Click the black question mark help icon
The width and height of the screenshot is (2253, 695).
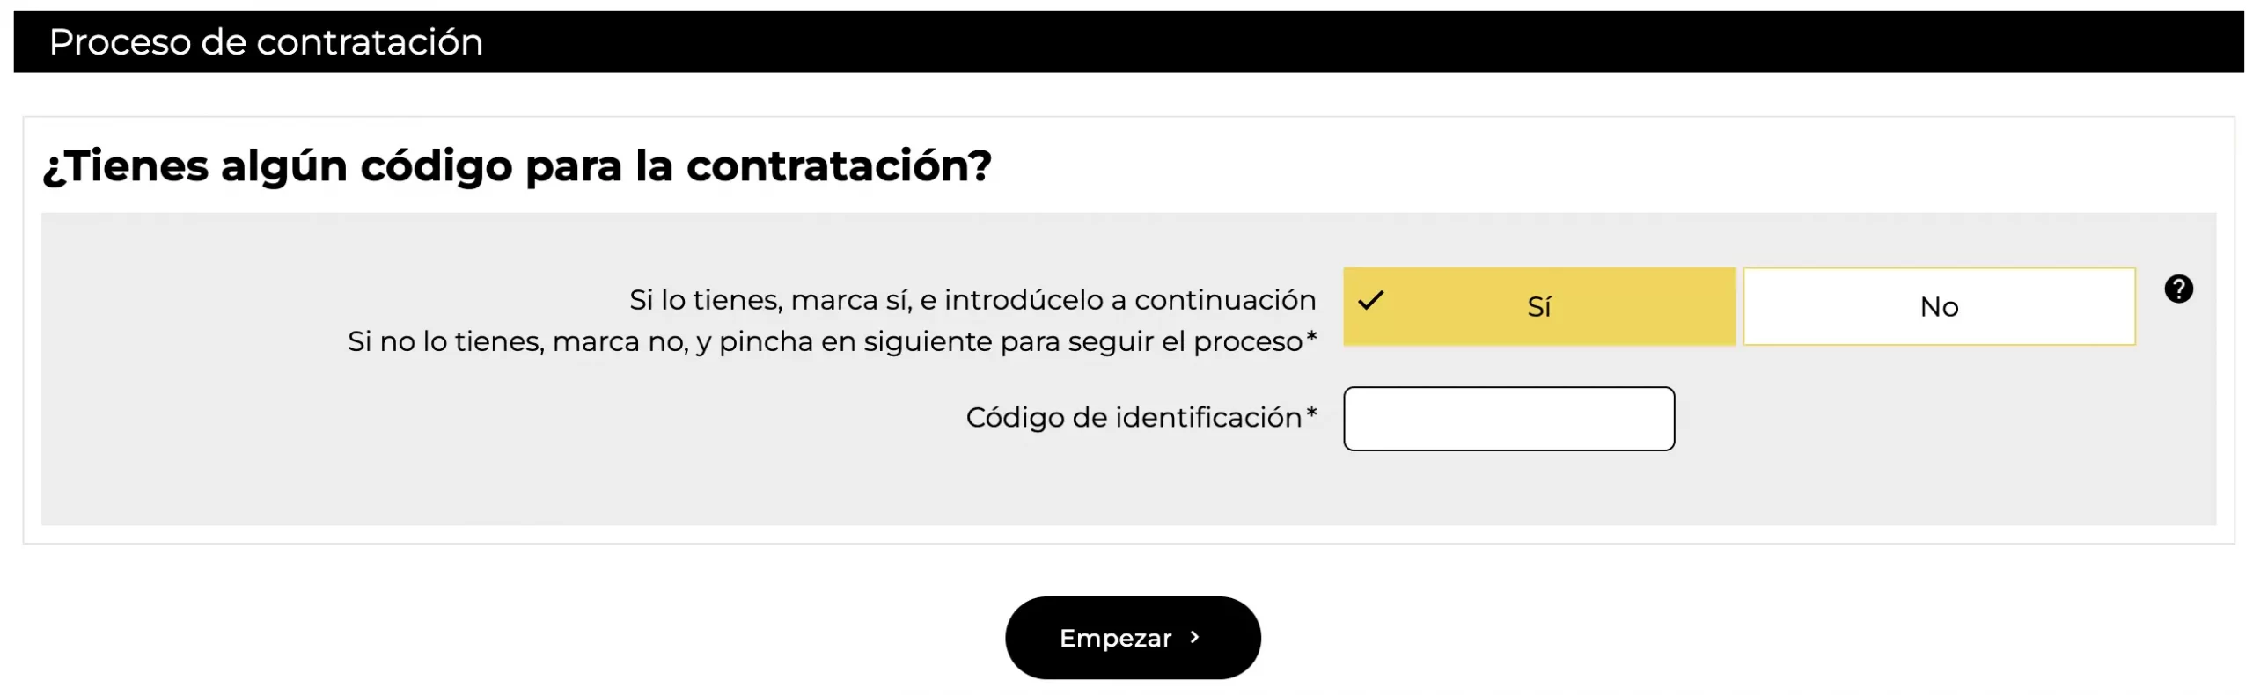2178,289
